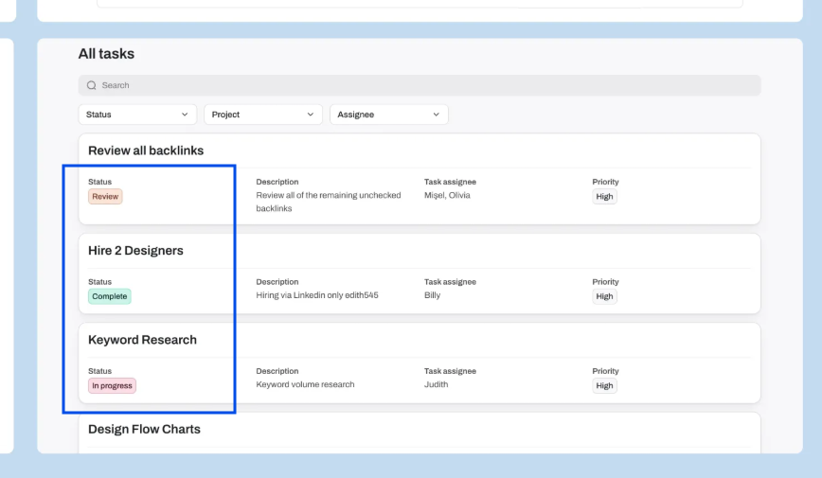The height and width of the screenshot is (478, 822).
Task: Click description 'Hiring via Linkedin only edith545'
Action: point(317,295)
